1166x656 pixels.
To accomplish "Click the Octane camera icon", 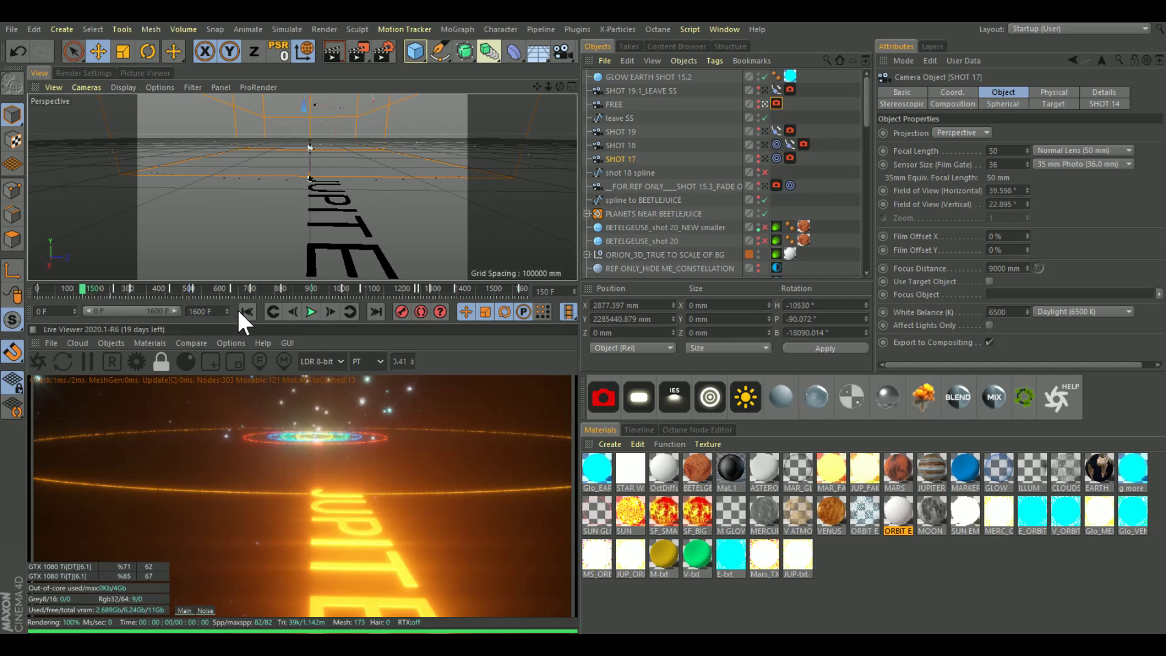I will tap(603, 397).
